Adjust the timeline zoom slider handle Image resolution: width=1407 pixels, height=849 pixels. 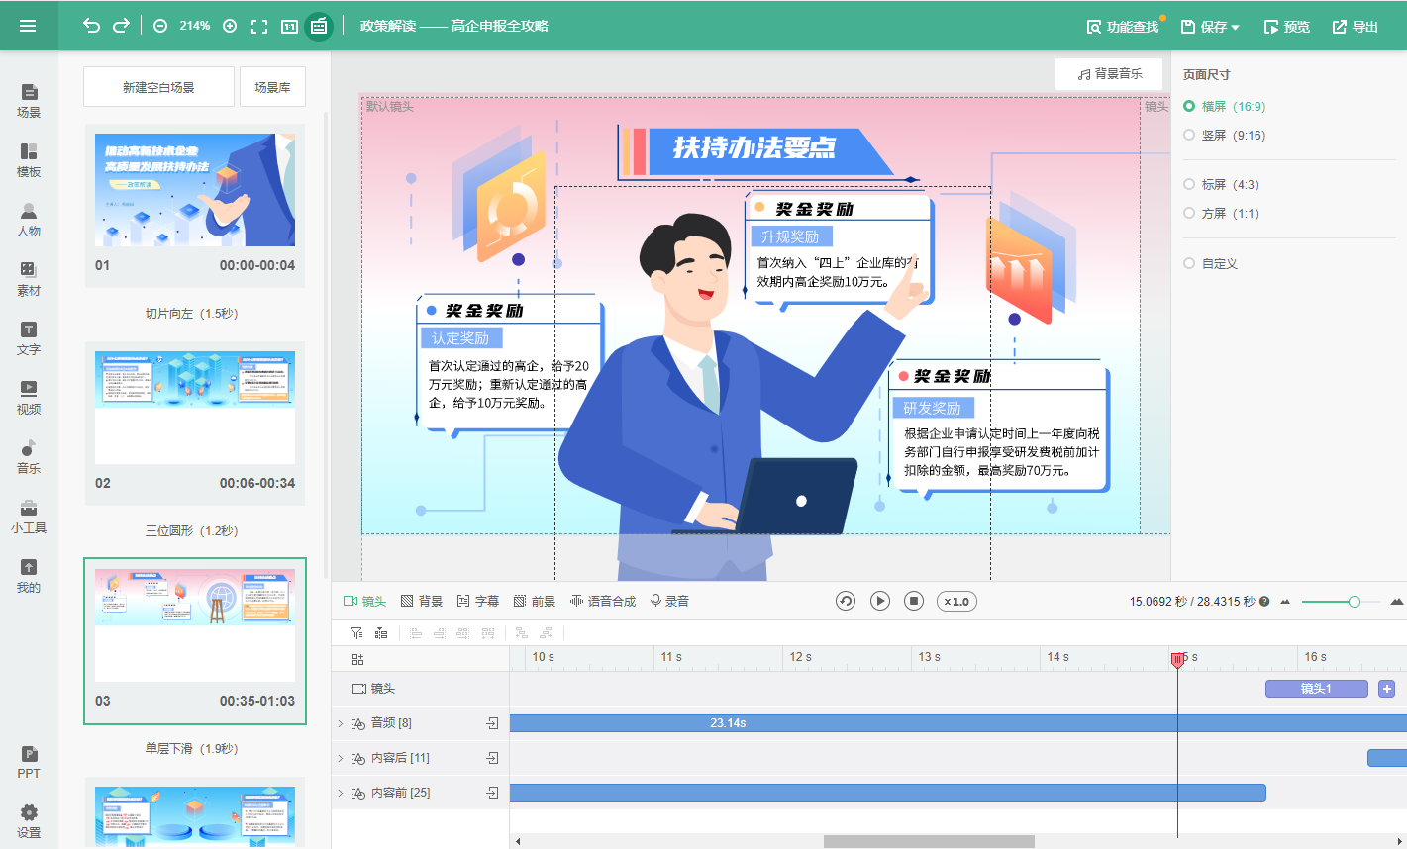(1354, 601)
